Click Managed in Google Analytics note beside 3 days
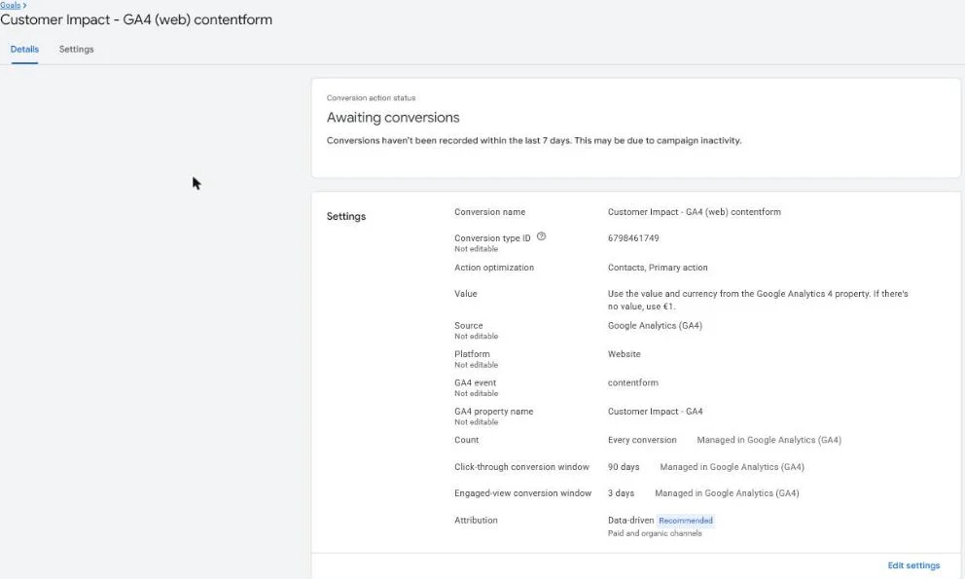Screen dimensions: 965x579 (727, 493)
